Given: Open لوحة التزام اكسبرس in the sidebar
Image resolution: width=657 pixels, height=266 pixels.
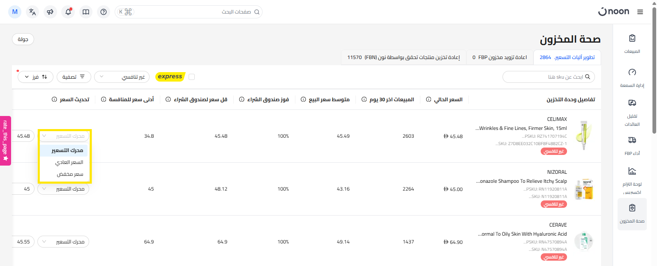Looking at the screenshot, I should pyautogui.click(x=632, y=180).
